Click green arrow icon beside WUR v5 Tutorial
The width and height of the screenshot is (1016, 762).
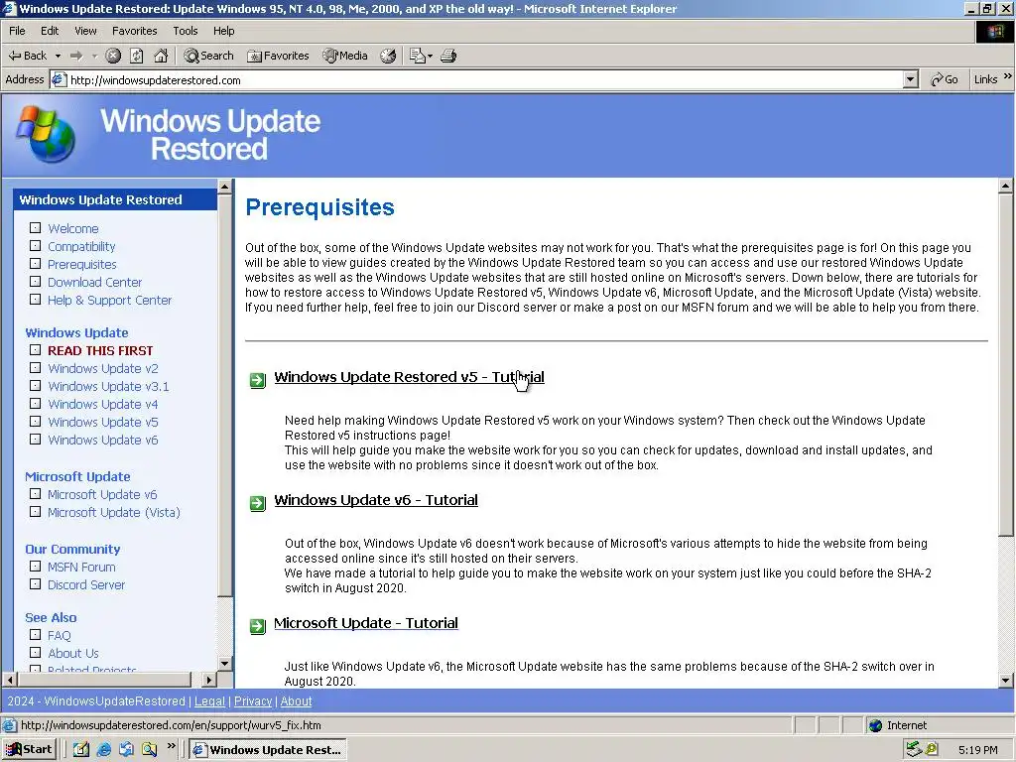(258, 380)
